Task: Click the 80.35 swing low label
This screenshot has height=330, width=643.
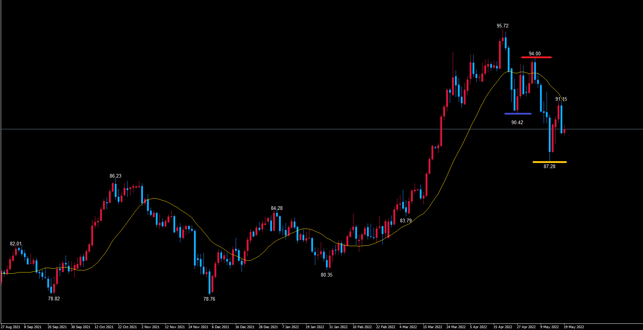Action: point(327,275)
